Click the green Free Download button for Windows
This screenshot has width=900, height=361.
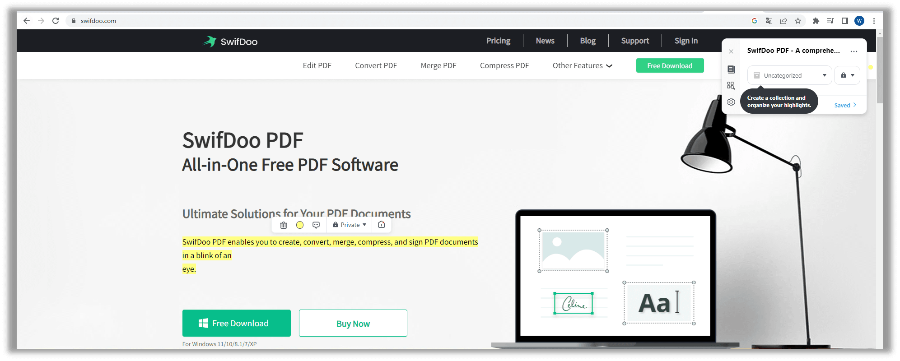(x=237, y=323)
